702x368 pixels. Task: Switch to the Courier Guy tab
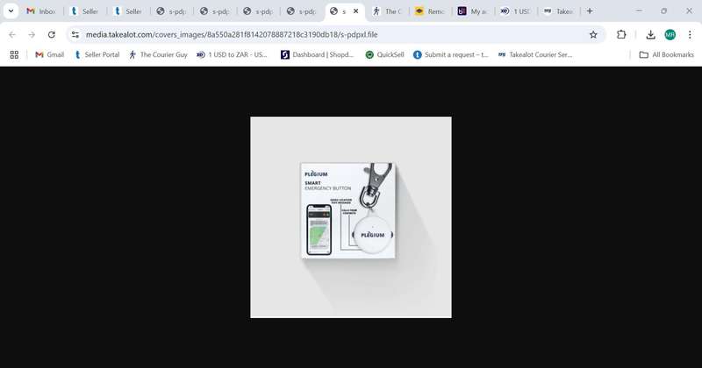(387, 11)
